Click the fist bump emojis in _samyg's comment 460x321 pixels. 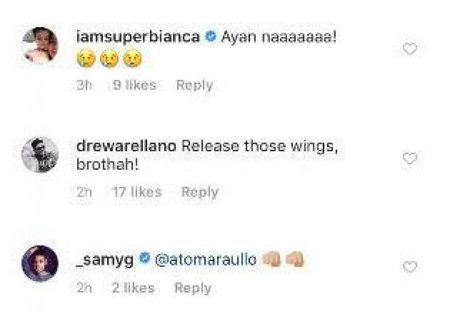[x=283, y=260]
